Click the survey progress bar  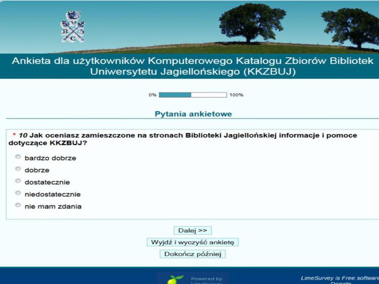pyautogui.click(x=193, y=95)
